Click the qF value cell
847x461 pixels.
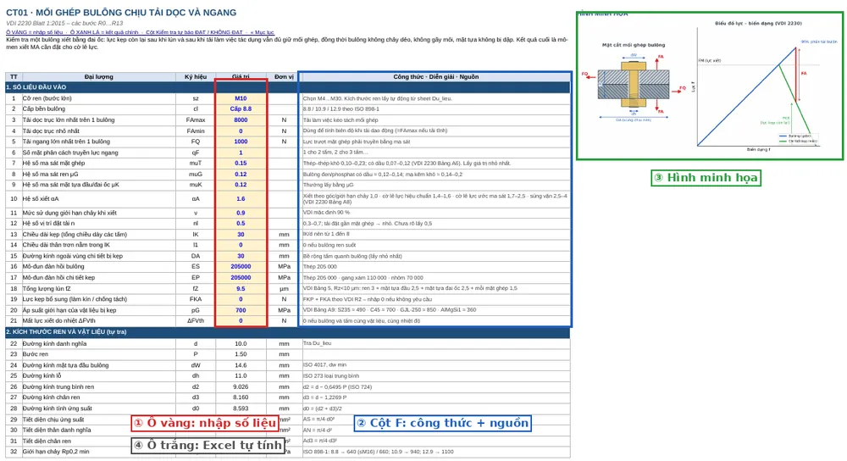(241, 153)
